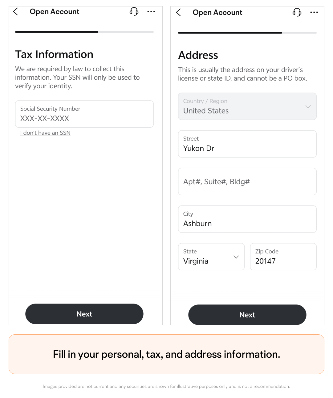Open the State dropdown showing Virginia

coord(211,257)
